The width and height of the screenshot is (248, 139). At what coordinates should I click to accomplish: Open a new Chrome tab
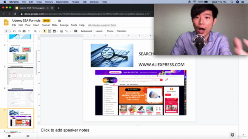59,8
